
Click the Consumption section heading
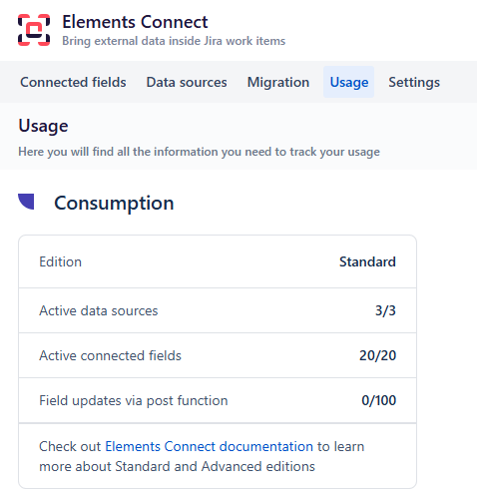pyautogui.click(x=114, y=203)
